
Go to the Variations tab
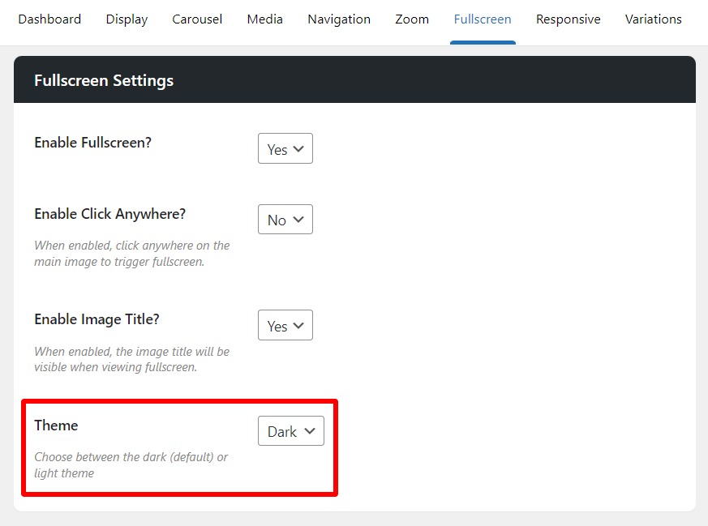coord(653,19)
